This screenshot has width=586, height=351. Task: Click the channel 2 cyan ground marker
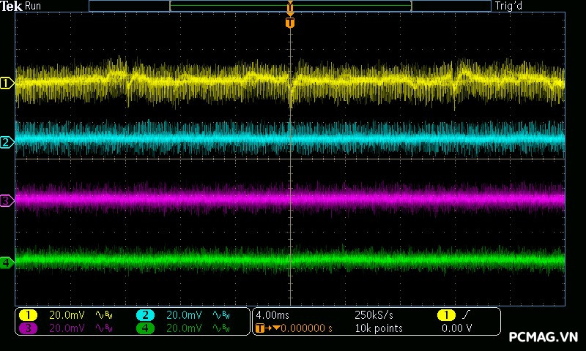click(x=7, y=142)
